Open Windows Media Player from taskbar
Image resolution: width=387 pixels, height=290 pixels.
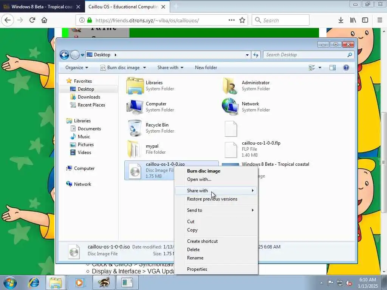79,282
